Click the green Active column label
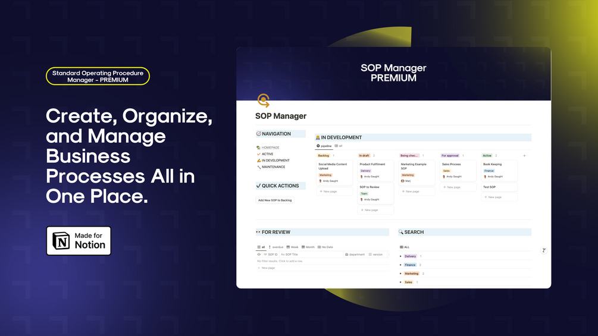 pos(487,155)
